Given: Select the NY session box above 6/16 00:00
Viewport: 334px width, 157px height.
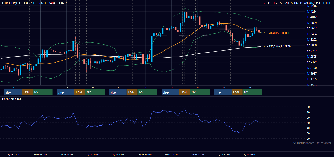Looking at the screenshot, I should 43,92.
